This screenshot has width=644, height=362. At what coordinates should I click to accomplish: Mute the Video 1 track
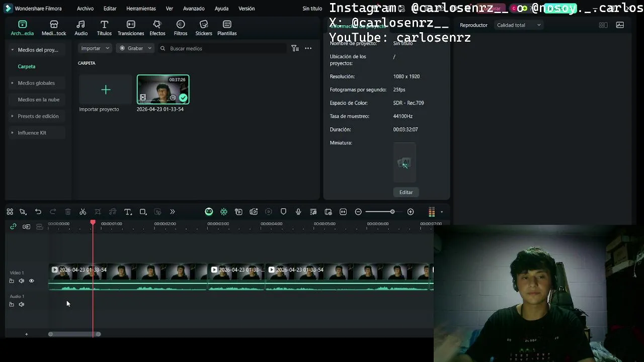click(21, 281)
